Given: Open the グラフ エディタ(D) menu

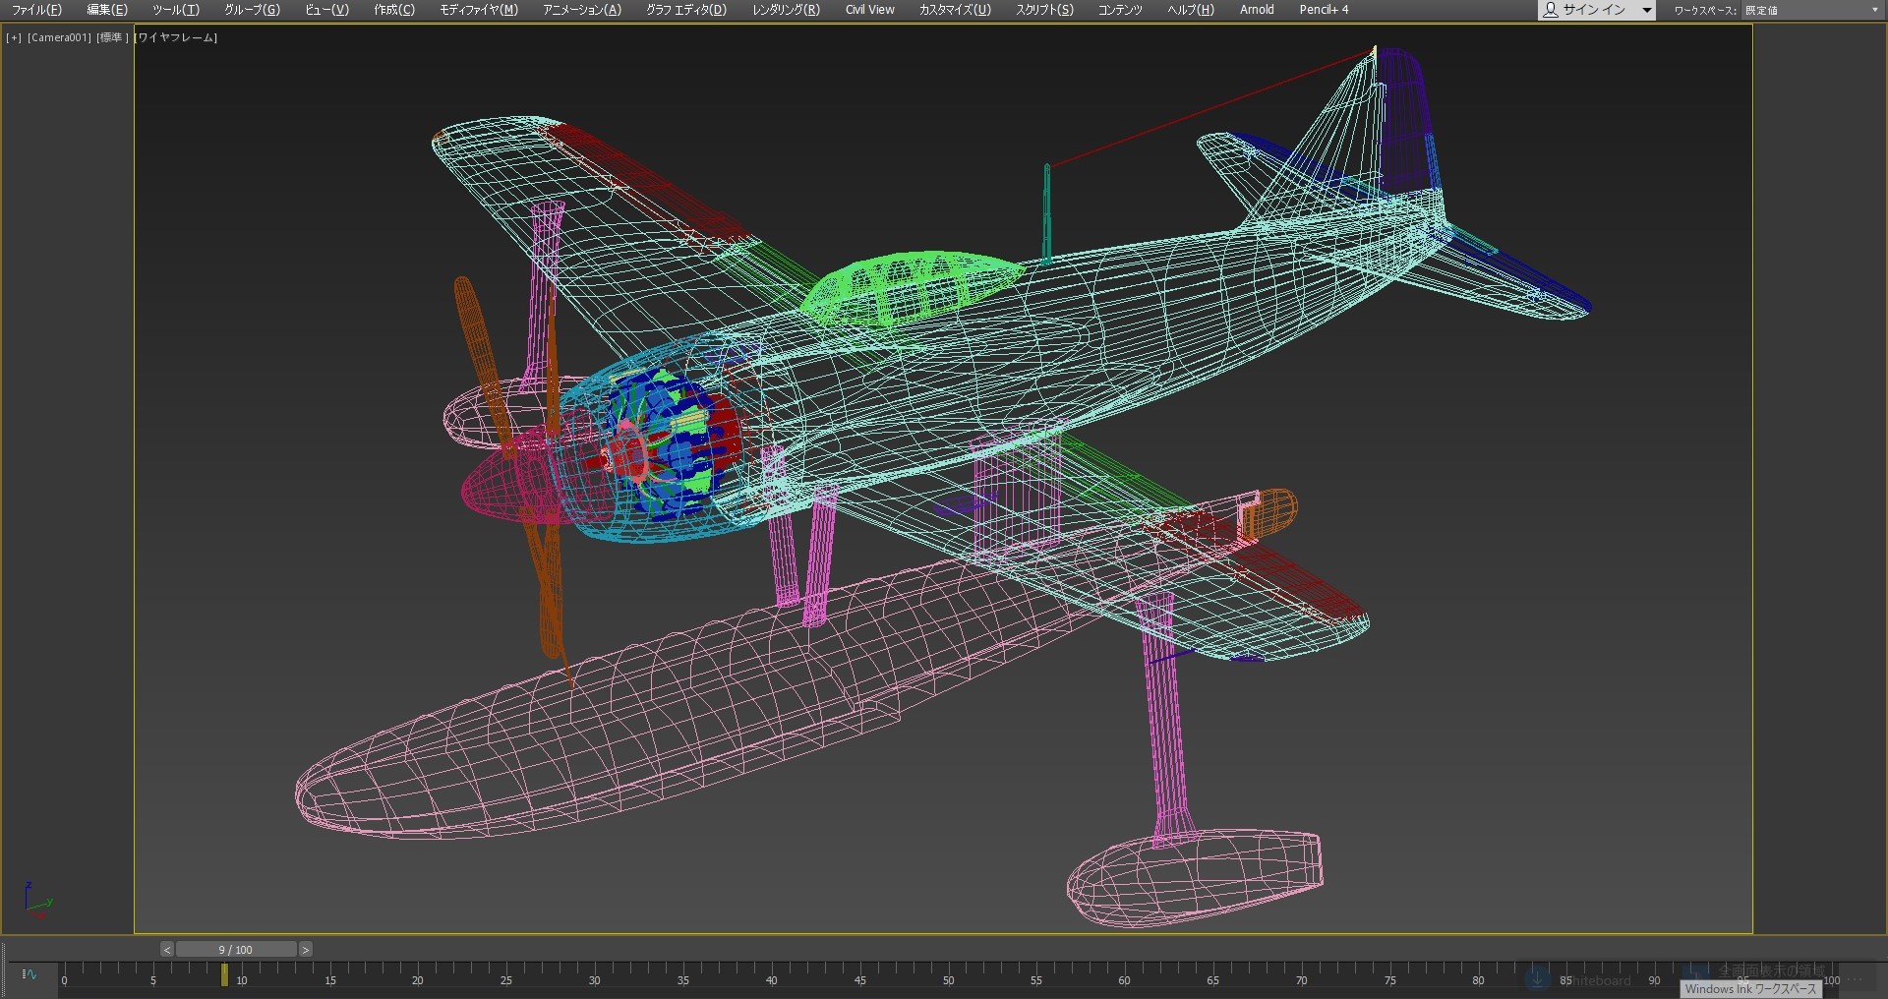Looking at the screenshot, I should [x=685, y=10].
